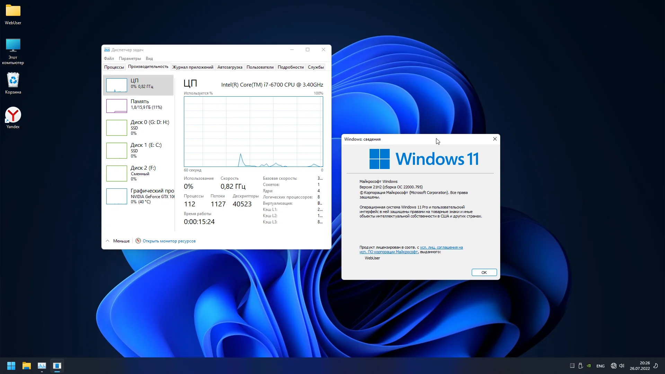Click the resource monitor icon at bottom
The height and width of the screenshot is (374, 665).
pyautogui.click(x=138, y=241)
